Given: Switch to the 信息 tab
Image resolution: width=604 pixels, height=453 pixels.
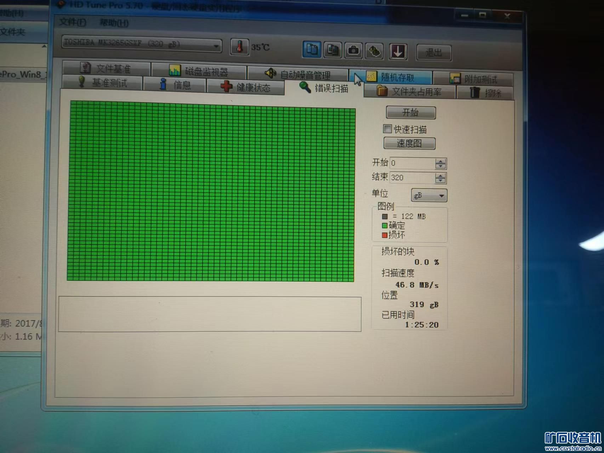Looking at the screenshot, I should click(x=175, y=84).
